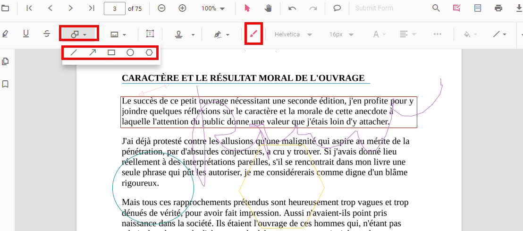Image resolution: width=523 pixels, height=231 pixels.
Task: Activate the pan hand tool
Action: (x=268, y=9)
